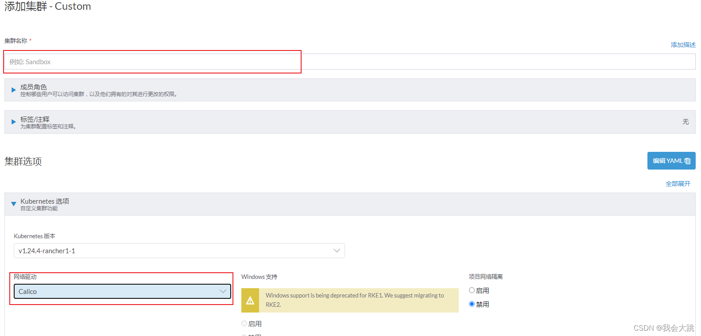Click the 项目网络隔离 label
This screenshot has height=336, width=701.
tap(486, 277)
